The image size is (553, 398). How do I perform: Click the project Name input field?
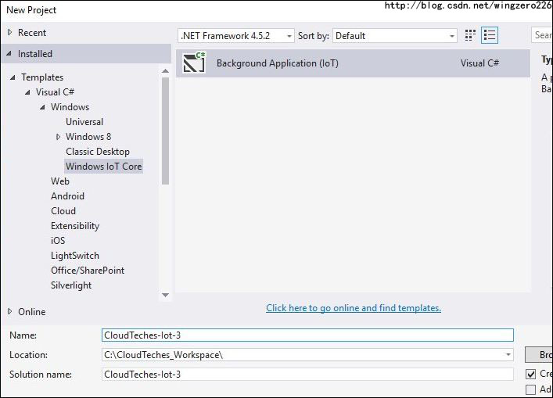307,335
